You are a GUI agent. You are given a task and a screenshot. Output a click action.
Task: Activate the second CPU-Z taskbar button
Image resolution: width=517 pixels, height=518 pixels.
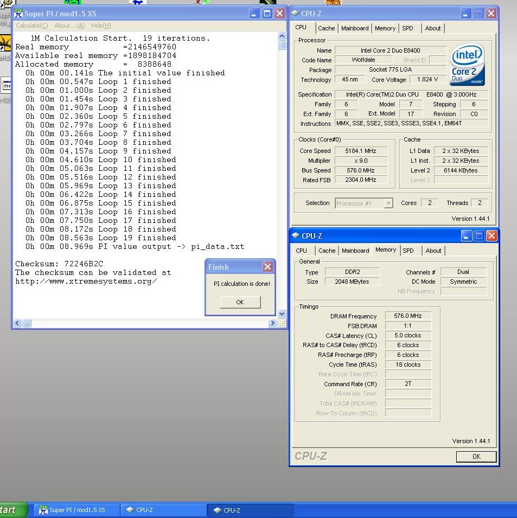coord(251,510)
